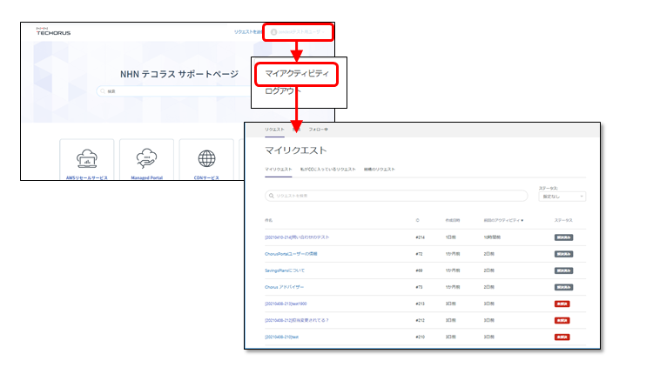Click the magnifier icon in request search
Screen dimensions: 653x367
click(x=271, y=196)
